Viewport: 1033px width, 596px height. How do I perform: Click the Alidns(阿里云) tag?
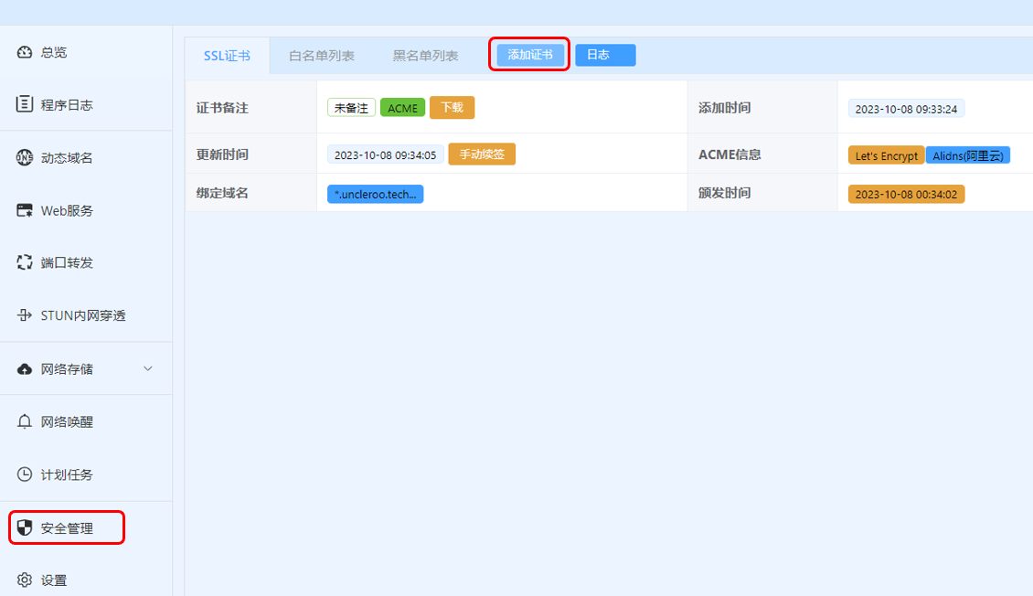(x=968, y=155)
